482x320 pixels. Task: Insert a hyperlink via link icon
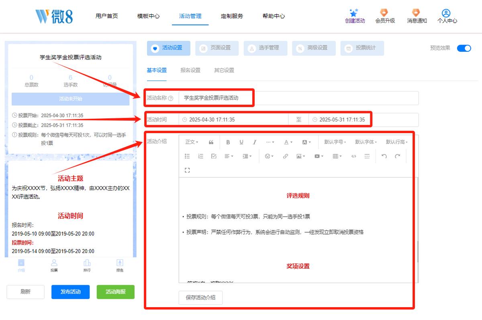click(x=286, y=156)
